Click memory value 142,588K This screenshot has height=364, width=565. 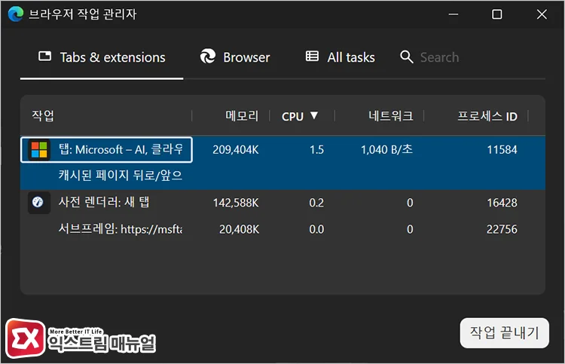[236, 203]
